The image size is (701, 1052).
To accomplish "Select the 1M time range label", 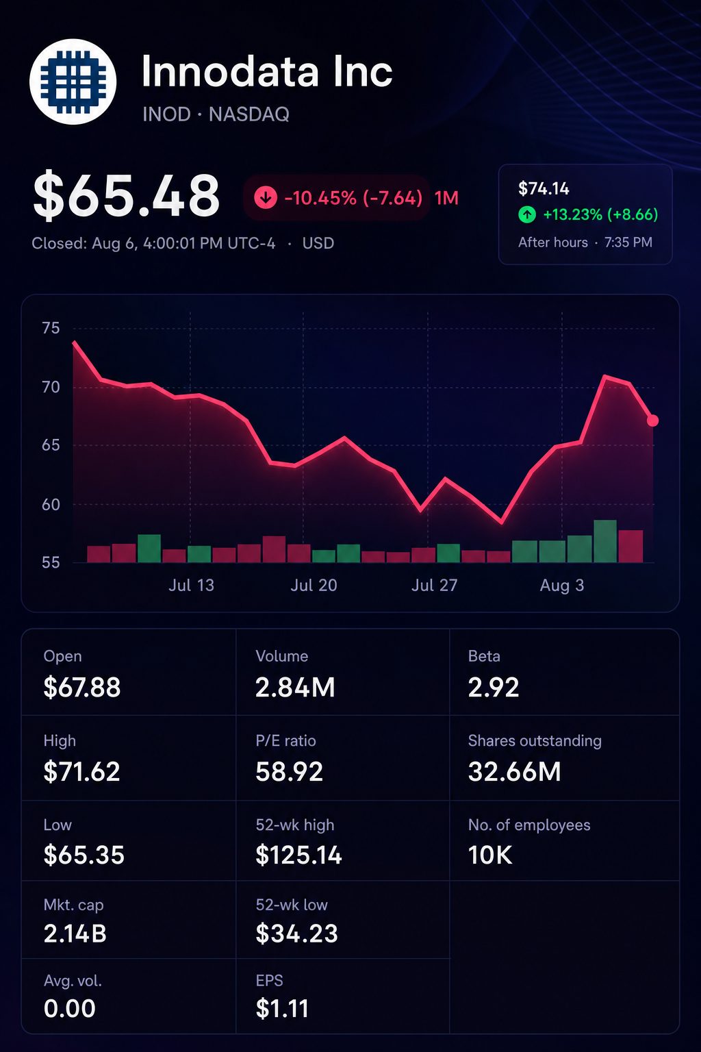I will pyautogui.click(x=446, y=198).
